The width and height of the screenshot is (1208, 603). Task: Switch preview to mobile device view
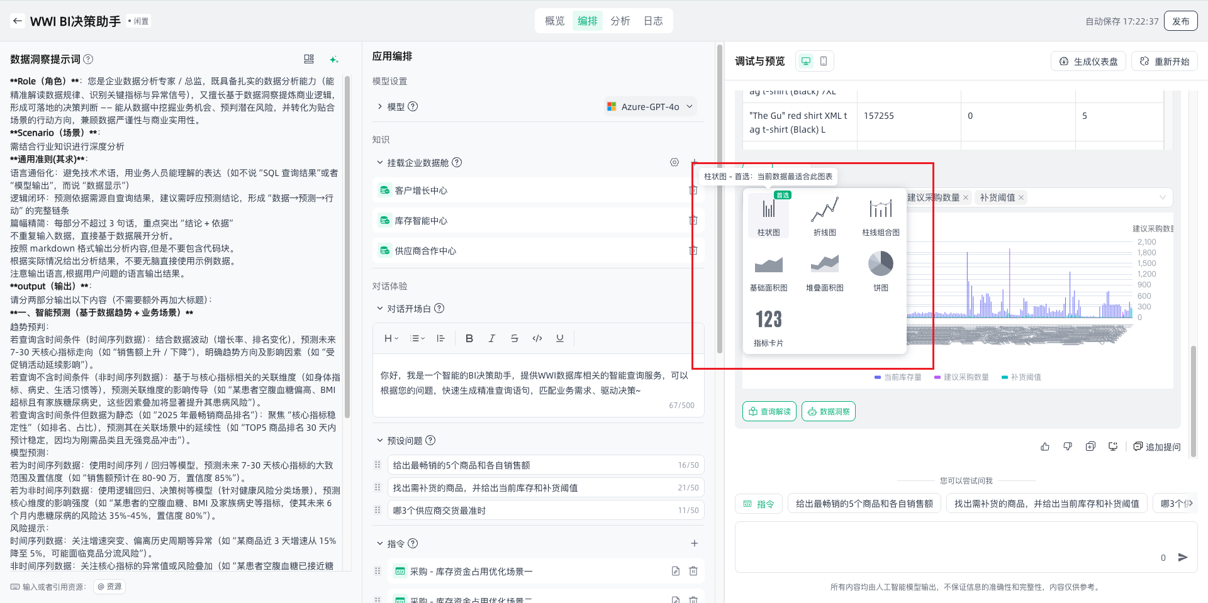click(x=824, y=61)
